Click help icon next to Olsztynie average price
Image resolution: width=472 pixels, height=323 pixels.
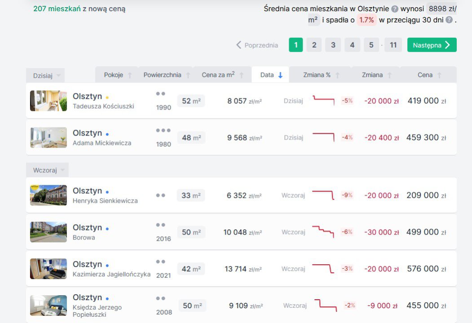[x=394, y=9]
